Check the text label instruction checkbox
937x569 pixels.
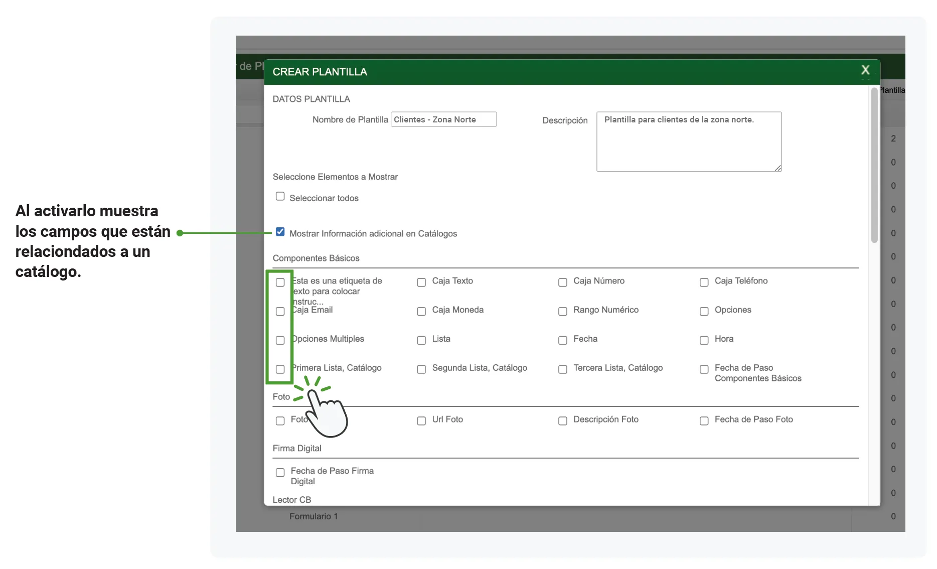pos(280,282)
